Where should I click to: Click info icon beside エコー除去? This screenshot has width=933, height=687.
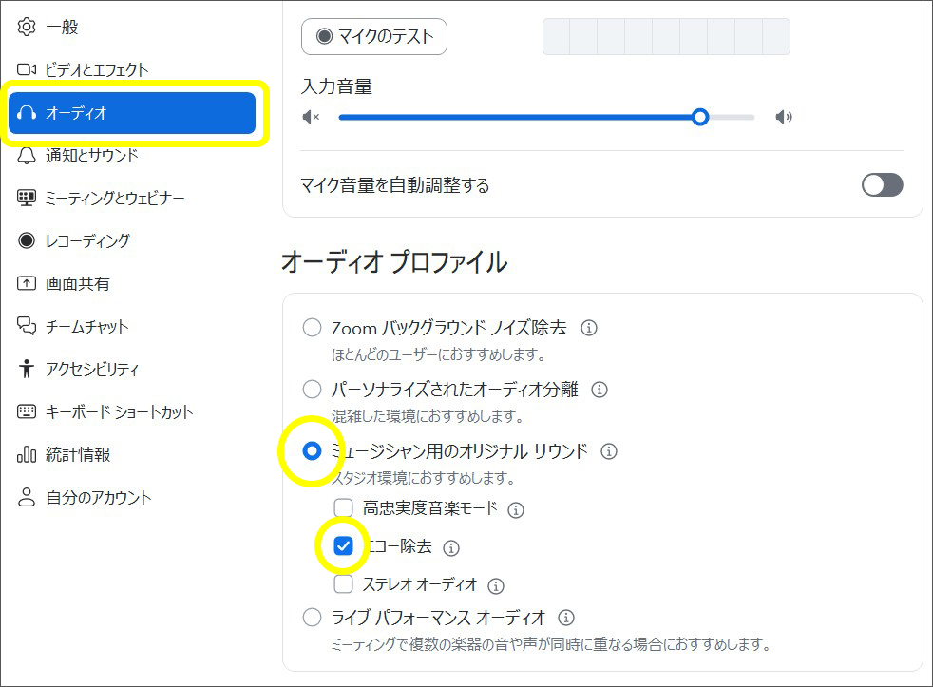click(451, 547)
